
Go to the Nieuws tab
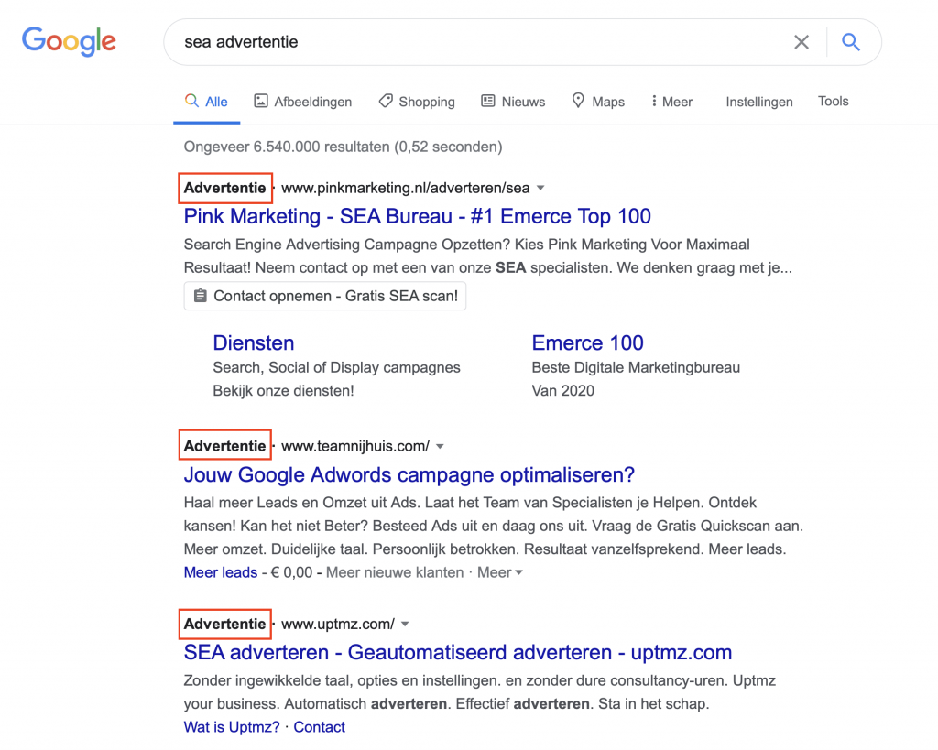[x=513, y=102]
